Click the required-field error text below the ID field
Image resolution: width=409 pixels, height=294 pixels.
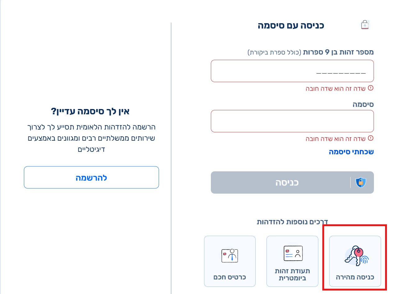click(335, 89)
